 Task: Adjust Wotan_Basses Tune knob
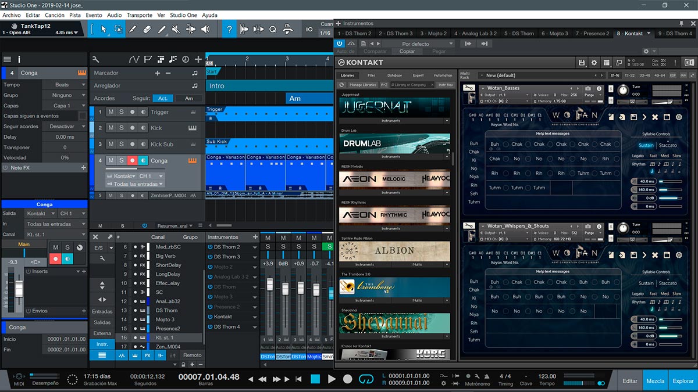(623, 90)
